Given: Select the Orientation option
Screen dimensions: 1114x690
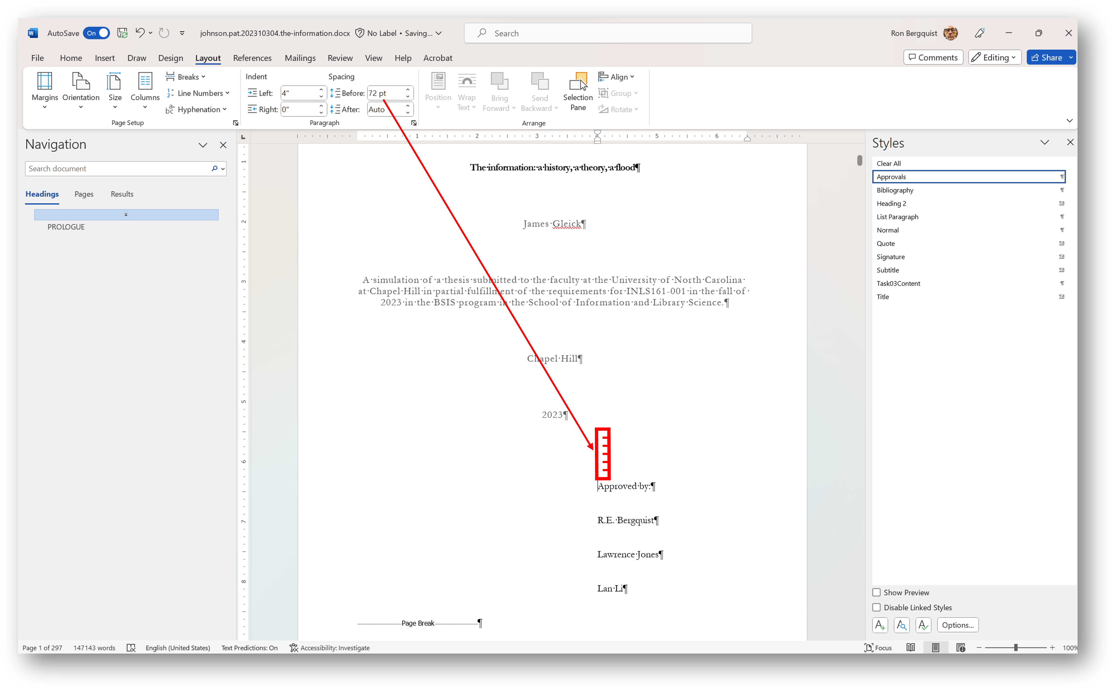Looking at the screenshot, I should (81, 90).
